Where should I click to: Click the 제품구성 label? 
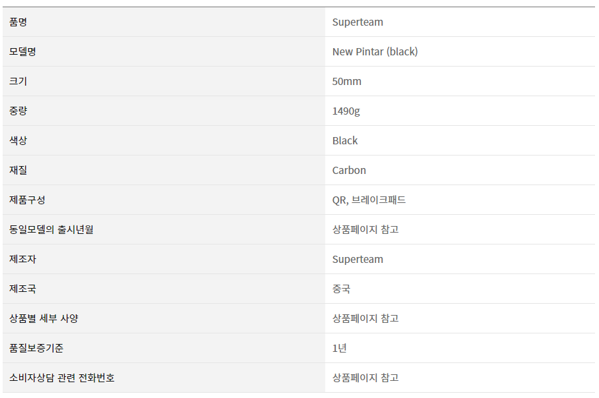(27, 200)
